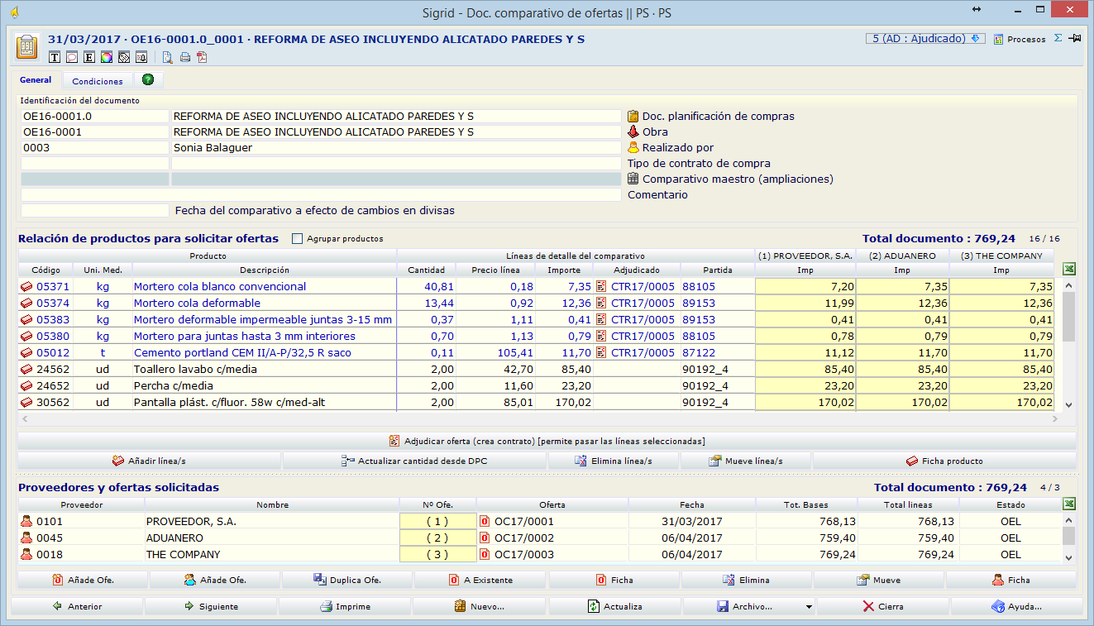Click person icon for provider 0018
The height and width of the screenshot is (626, 1094).
point(26,554)
